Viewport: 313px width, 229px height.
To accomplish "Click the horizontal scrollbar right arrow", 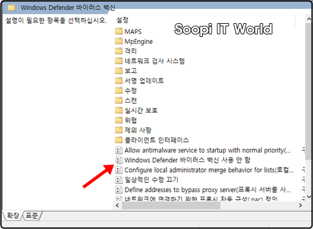I will click(300, 205).
